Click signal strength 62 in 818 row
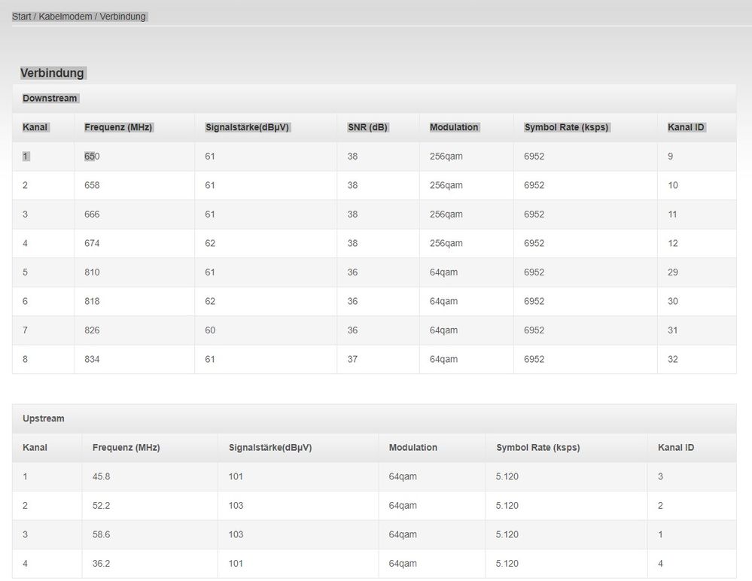This screenshot has height=581, width=752. click(x=210, y=302)
